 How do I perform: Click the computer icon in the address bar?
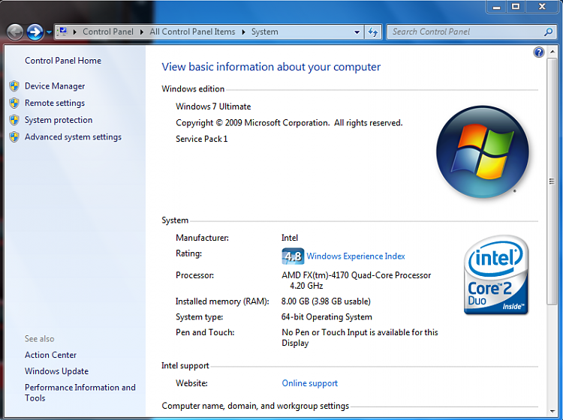pyautogui.click(x=63, y=31)
